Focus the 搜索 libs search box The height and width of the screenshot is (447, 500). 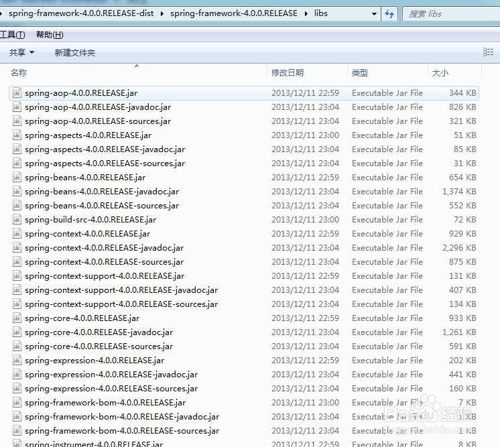[451, 13]
